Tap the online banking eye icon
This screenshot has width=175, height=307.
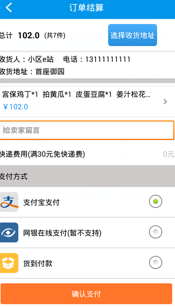coord(9,233)
